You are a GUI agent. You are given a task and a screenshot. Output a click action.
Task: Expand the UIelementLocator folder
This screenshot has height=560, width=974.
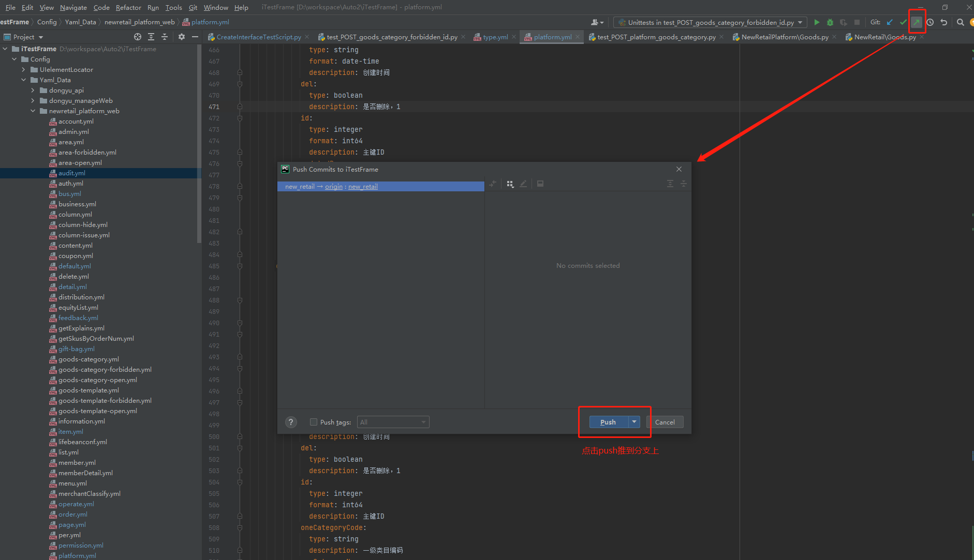coord(24,69)
